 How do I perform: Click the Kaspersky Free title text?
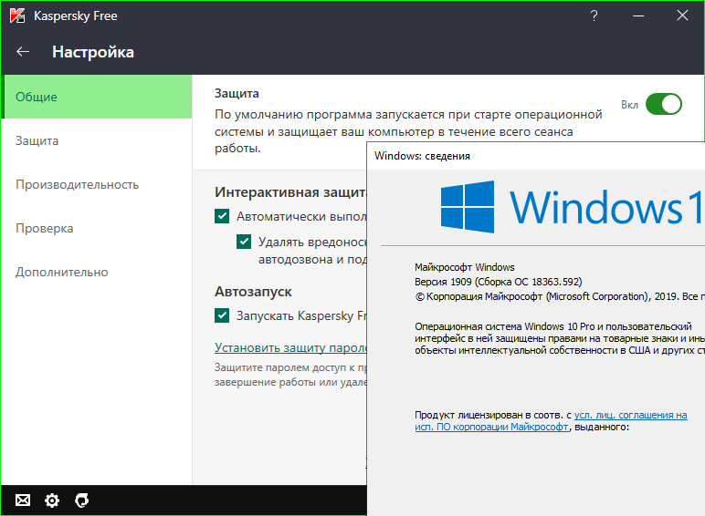pos(76,16)
